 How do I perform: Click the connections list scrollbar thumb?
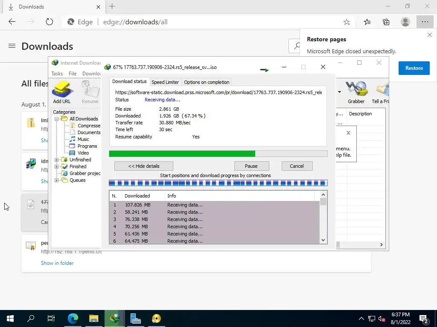323,201
